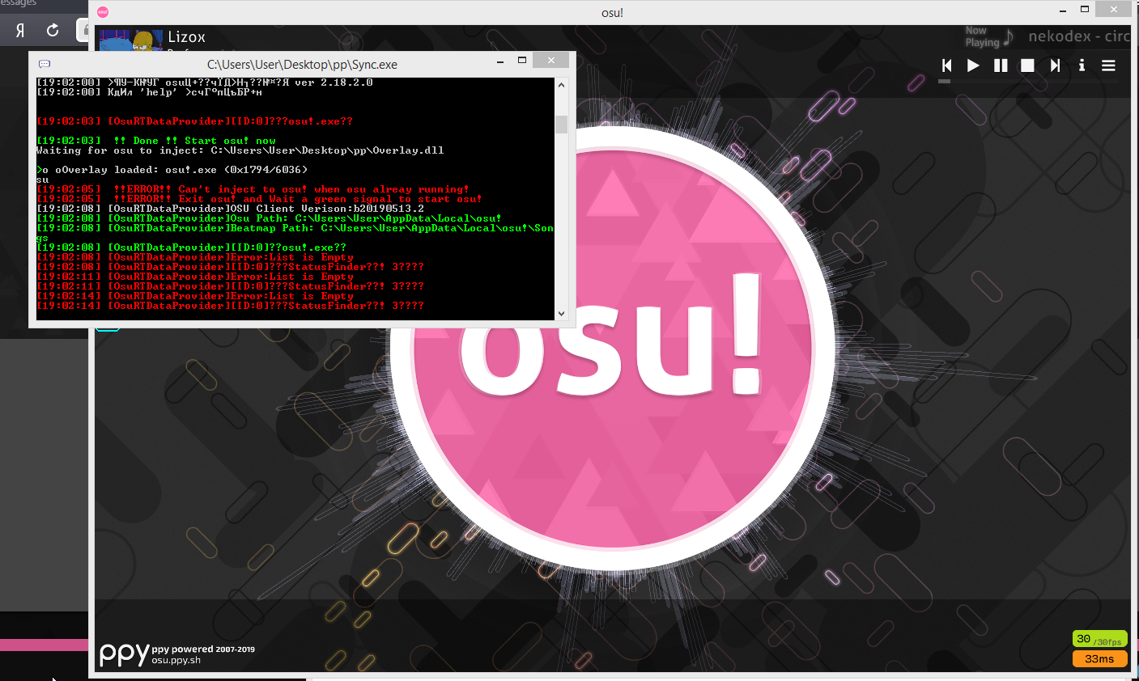Click the Yandex Я browser button

[x=20, y=30]
